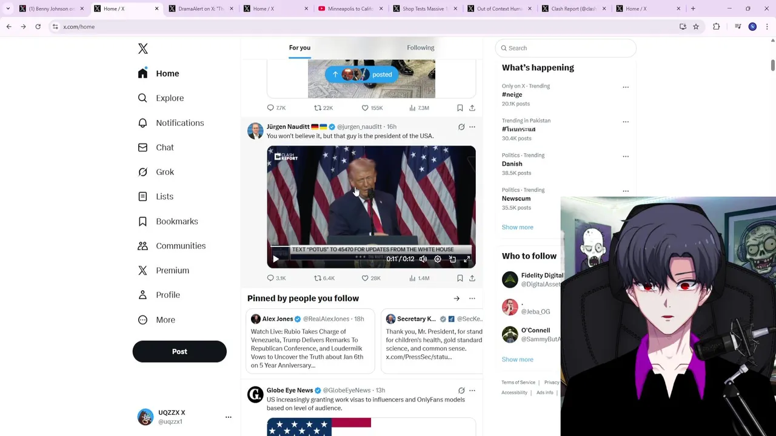Click the video progress bar

pyautogui.click(x=371, y=247)
